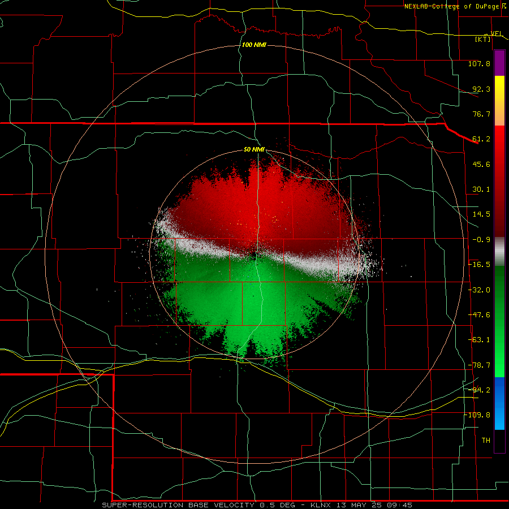The height and width of the screenshot is (509, 509).
Task: Pick the blue segment of velocity color bar
Action: [499, 403]
